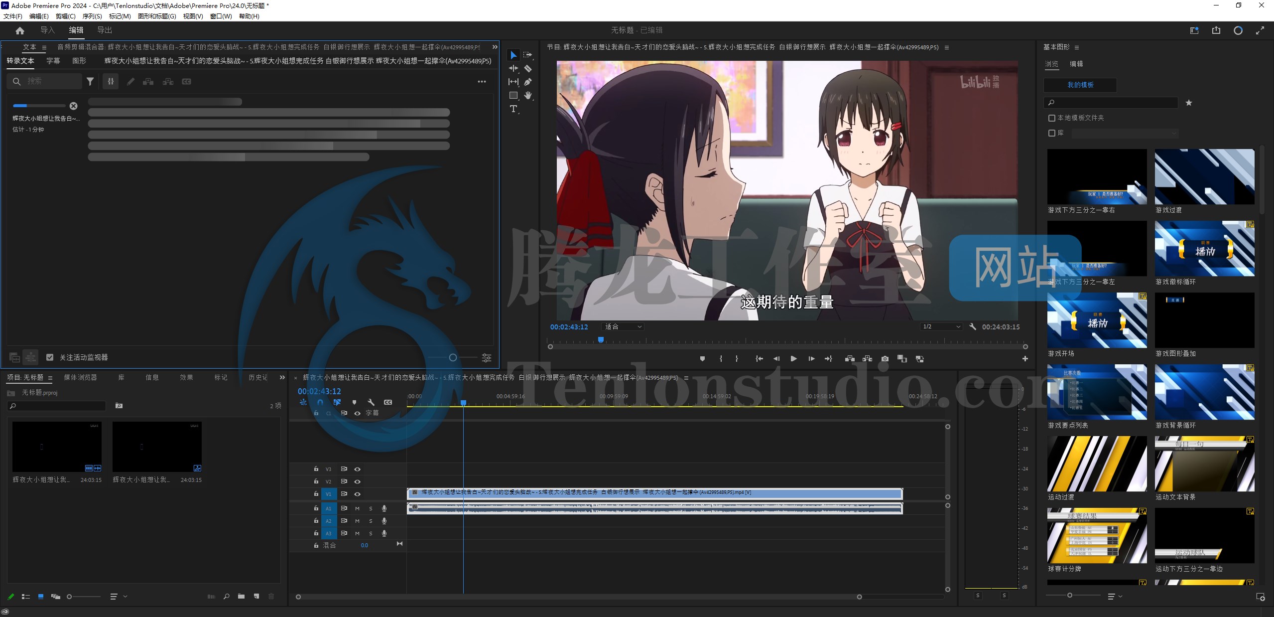Screen dimensions: 1274x617
Task: Toggle V2 track visibility eye
Action: 357,481
